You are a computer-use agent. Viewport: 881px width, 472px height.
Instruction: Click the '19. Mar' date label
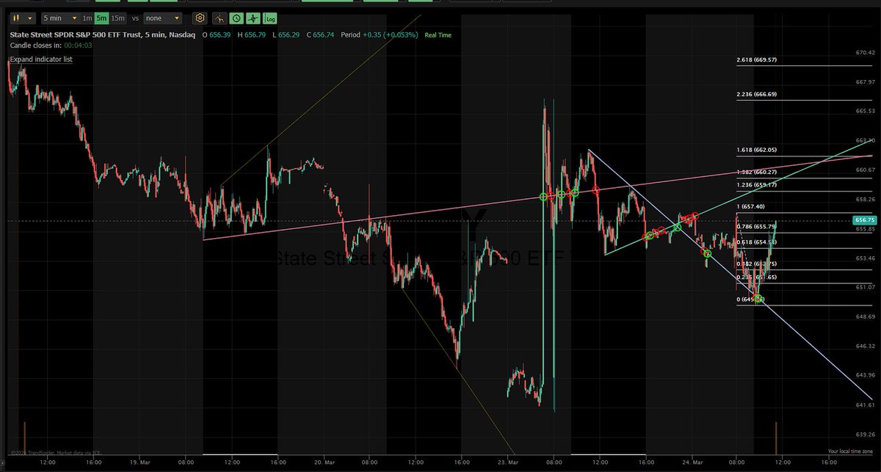pos(139,463)
